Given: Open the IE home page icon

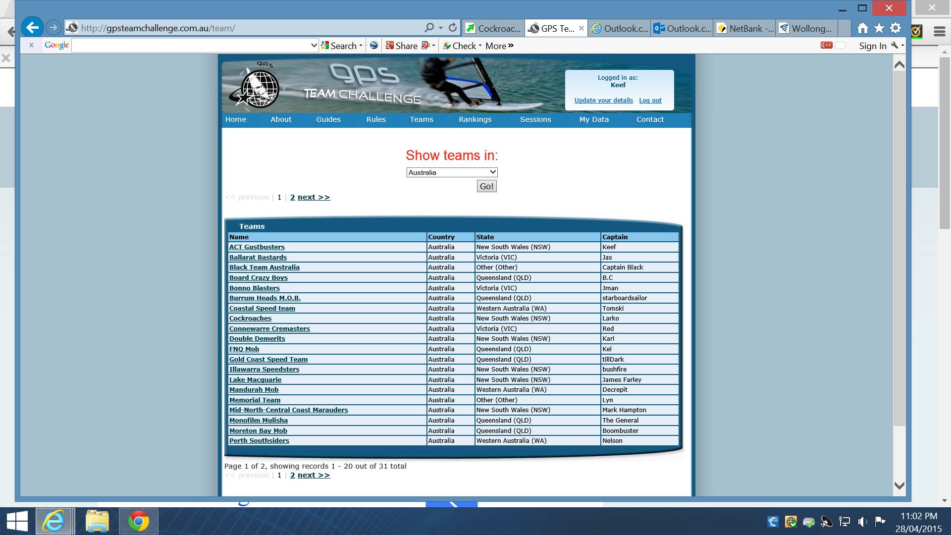Looking at the screenshot, I should click(x=862, y=28).
